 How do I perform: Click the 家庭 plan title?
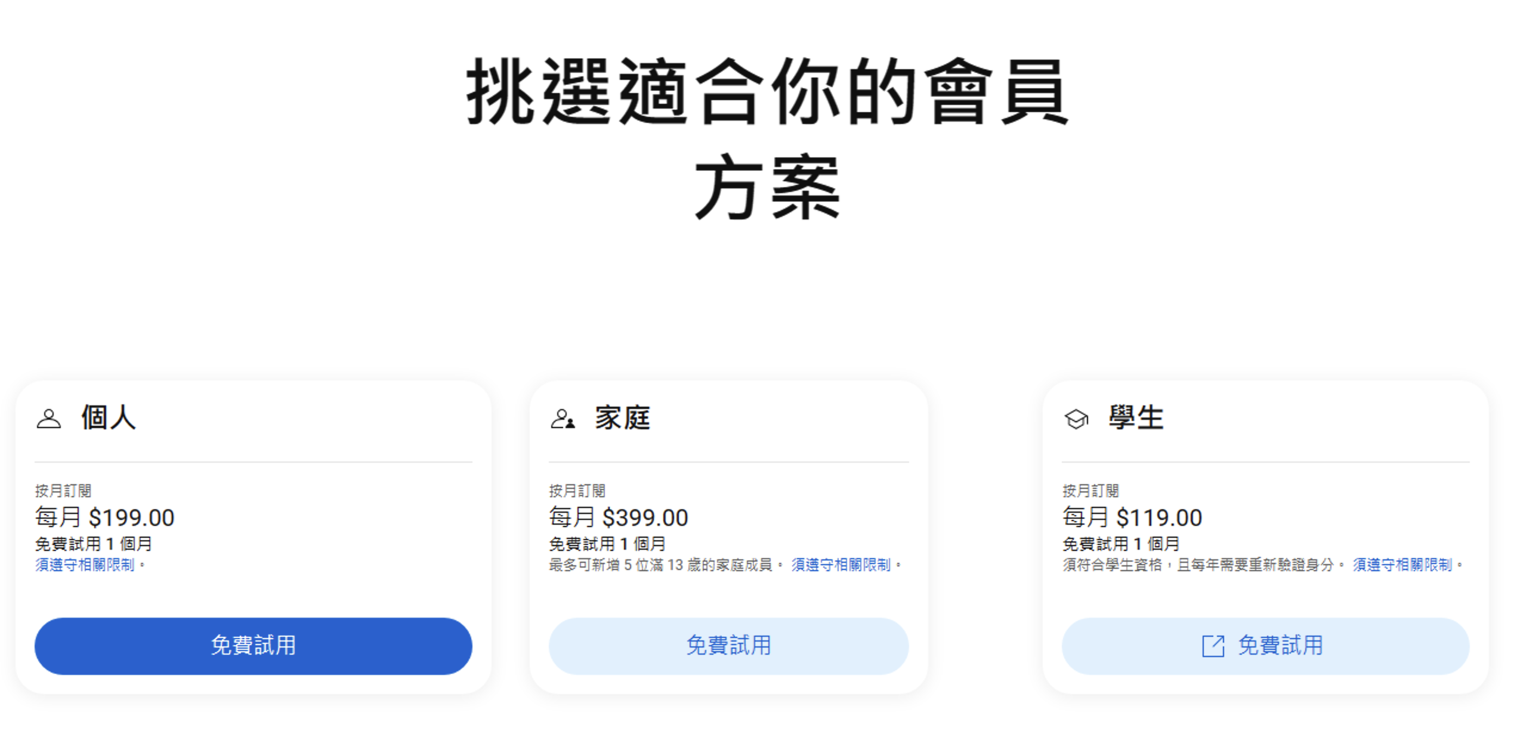(622, 417)
